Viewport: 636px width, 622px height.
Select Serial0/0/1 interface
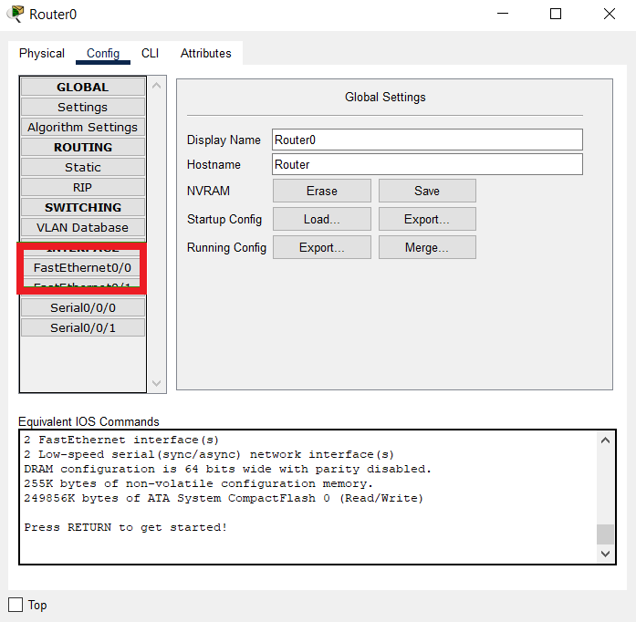[x=83, y=328]
